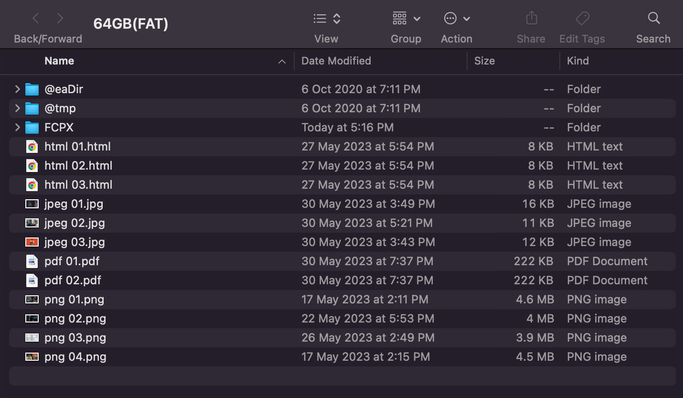
Task: Select the file name jpeg 02.jpg
Action: coord(75,223)
